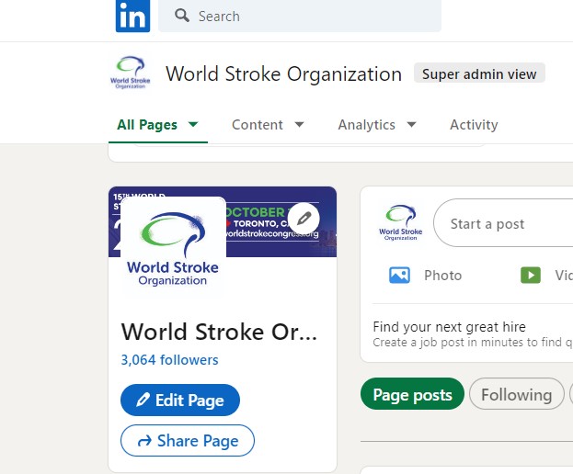The image size is (573, 474).
Task: Click the Photo image icon
Action: tap(399, 275)
